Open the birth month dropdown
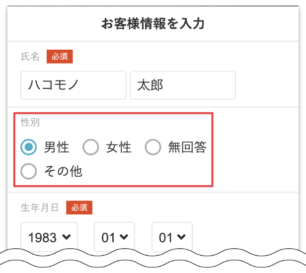Image resolution: width=306 pixels, height=273 pixels. (x=114, y=237)
